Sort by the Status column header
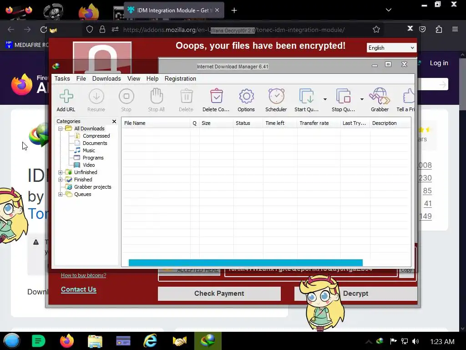 (248, 123)
